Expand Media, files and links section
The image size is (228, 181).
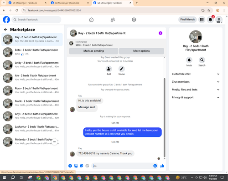pos(196,90)
